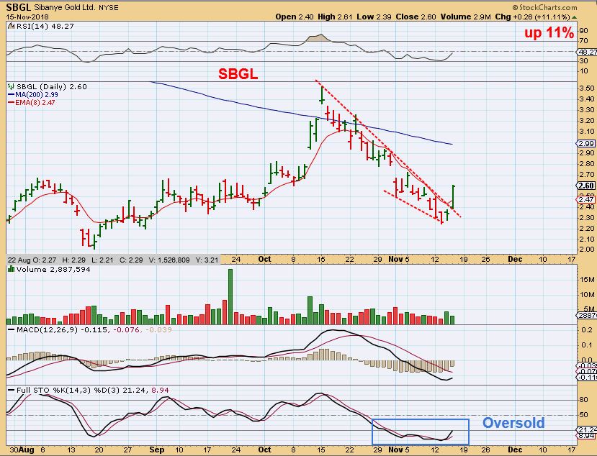Click the 'Low 2.39' header value
This screenshot has height=456, width=597.
374,17
